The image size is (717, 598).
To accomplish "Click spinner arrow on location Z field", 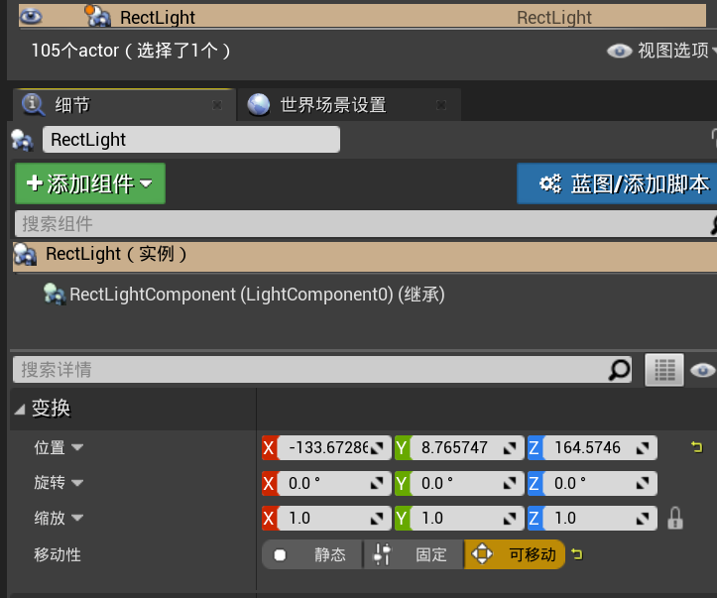I will coord(643,448).
